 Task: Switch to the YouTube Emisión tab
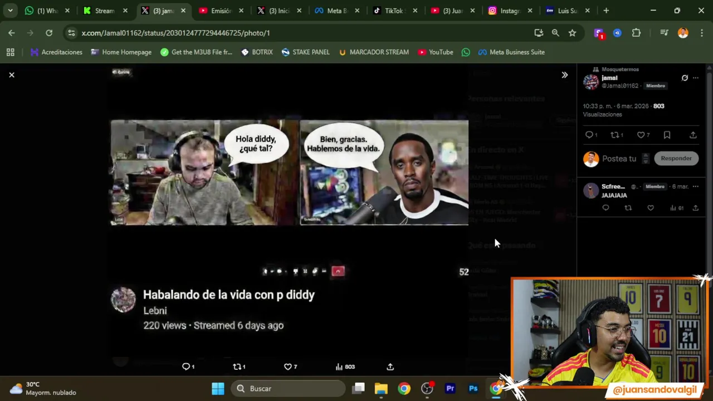(220, 11)
